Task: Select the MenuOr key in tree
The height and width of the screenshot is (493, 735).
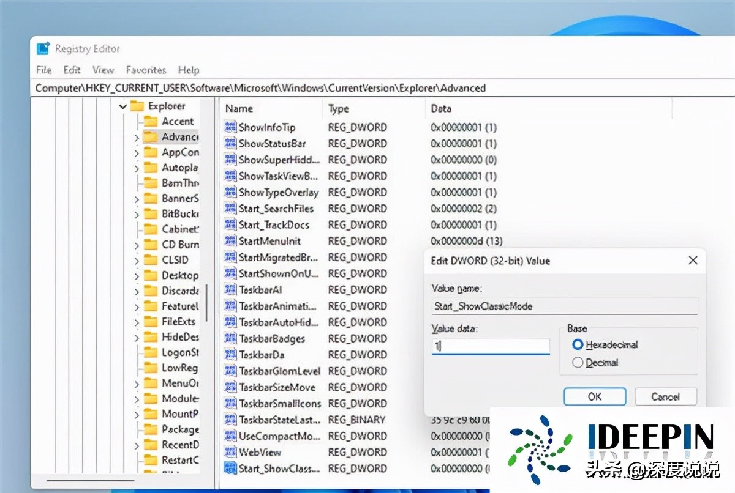Action: point(180,383)
